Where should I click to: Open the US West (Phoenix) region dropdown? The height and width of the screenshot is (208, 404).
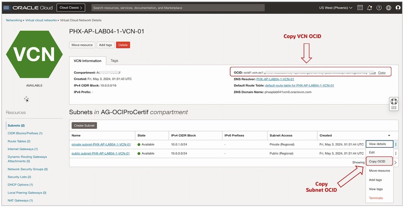click(336, 8)
